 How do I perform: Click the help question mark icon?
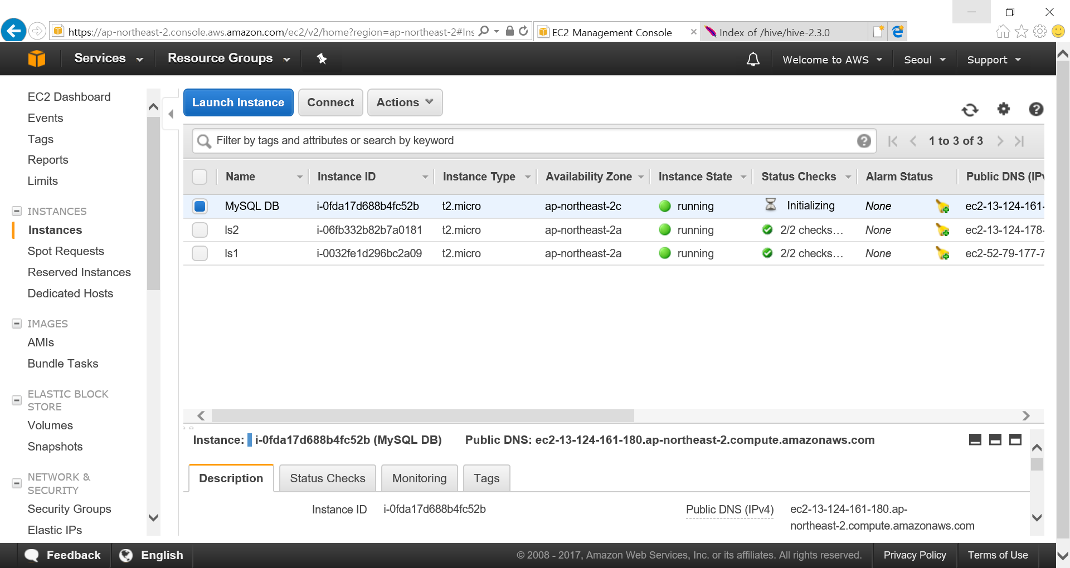1035,109
